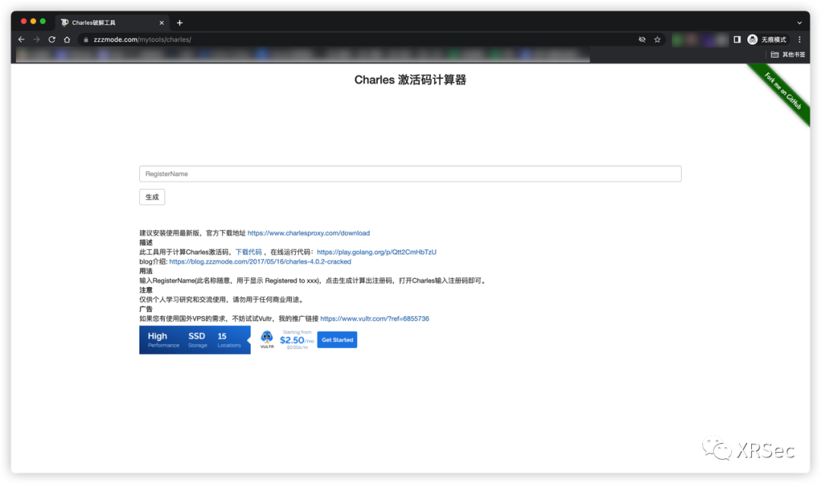
Task: Open the incognito profile button
Action: (767, 40)
